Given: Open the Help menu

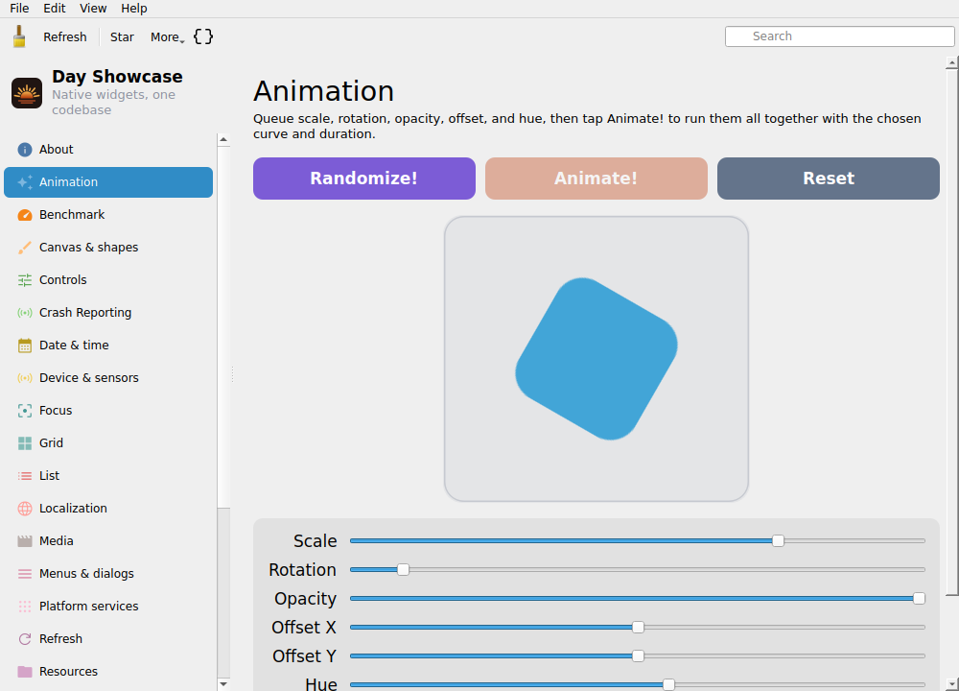Looking at the screenshot, I should tap(134, 9).
